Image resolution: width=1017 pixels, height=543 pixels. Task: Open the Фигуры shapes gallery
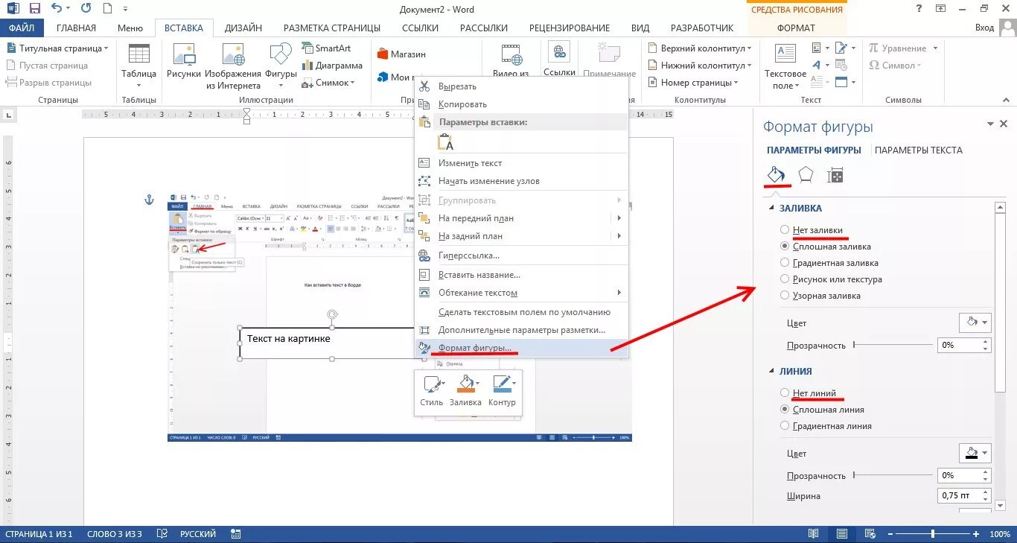point(281,67)
